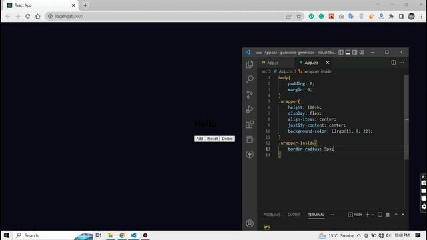This screenshot has height=240, width=427.
Task: Click the editor vertical scrollbar
Action: pyautogui.click(x=406, y=117)
